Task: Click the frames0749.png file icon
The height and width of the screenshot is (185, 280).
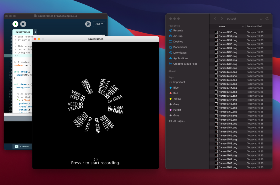Action: (x=216, y=108)
